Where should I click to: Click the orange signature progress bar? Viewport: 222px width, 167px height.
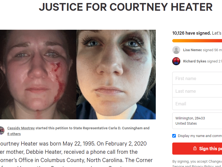[x=197, y=41]
